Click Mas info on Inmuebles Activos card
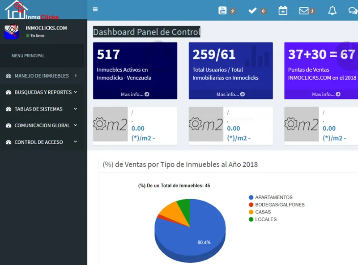This screenshot has height=265, width=358. click(x=135, y=94)
